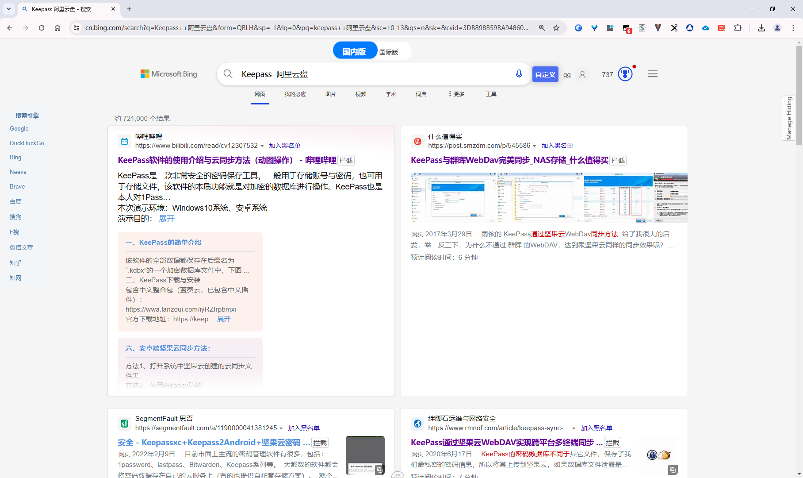Viewport: 803px width, 478px height.
Task: Switch search engine to Brave in sidebar
Action: (x=17, y=186)
